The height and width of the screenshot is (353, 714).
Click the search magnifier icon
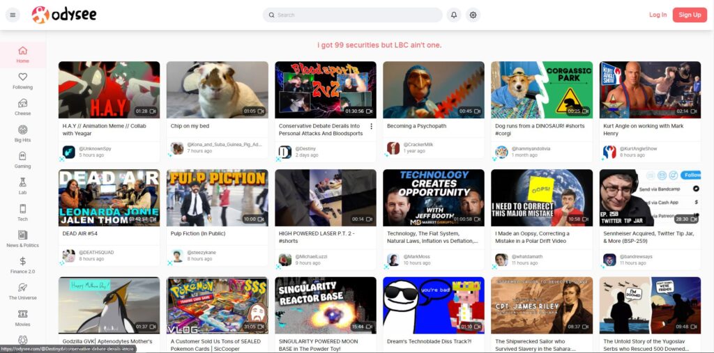pos(271,15)
